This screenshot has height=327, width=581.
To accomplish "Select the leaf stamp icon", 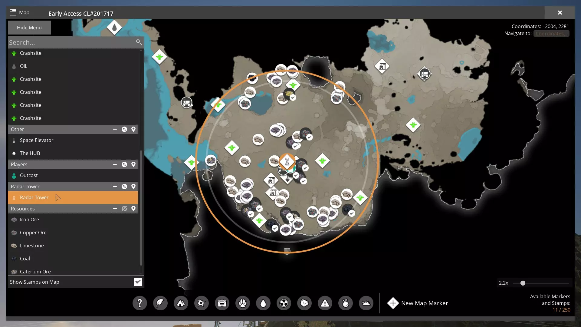I will [x=160, y=303].
